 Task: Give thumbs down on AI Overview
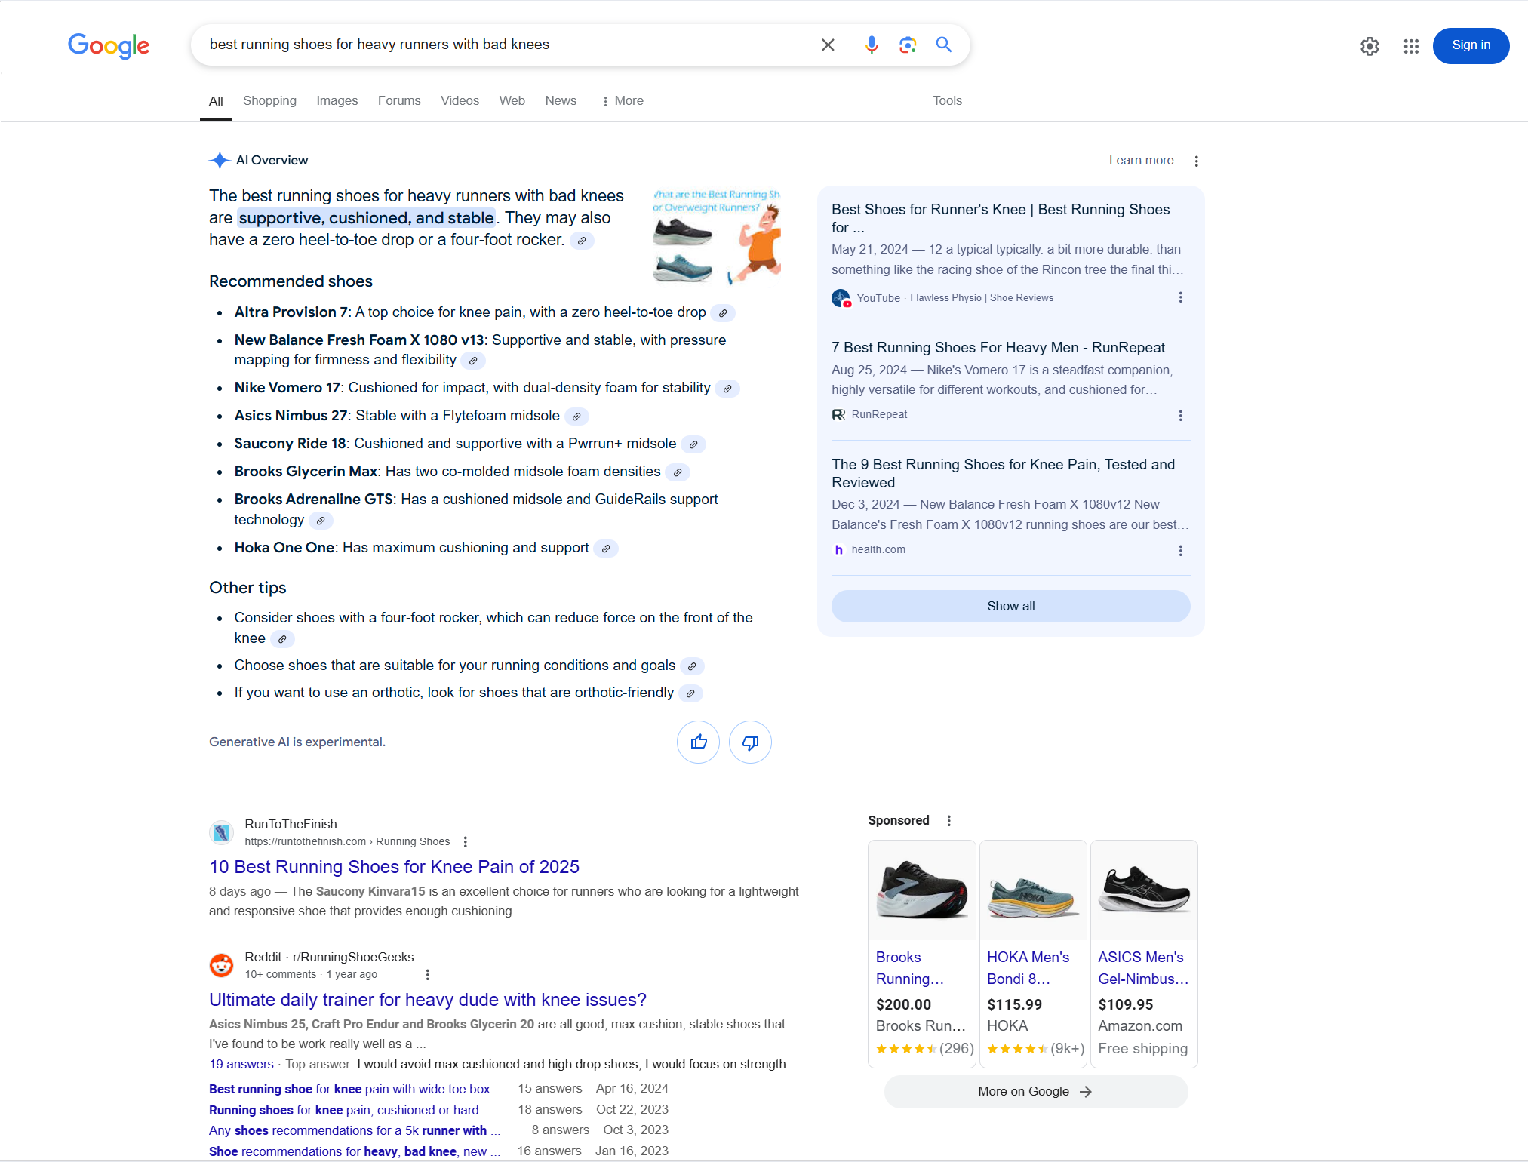click(x=750, y=742)
